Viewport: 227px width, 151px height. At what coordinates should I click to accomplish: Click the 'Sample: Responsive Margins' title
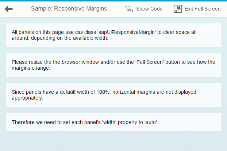point(69,9)
